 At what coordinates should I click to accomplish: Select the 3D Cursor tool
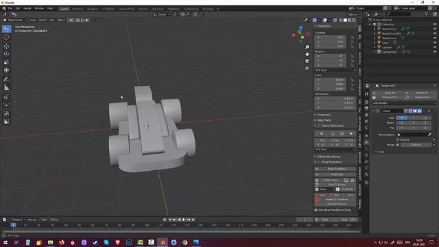[x=6, y=37]
